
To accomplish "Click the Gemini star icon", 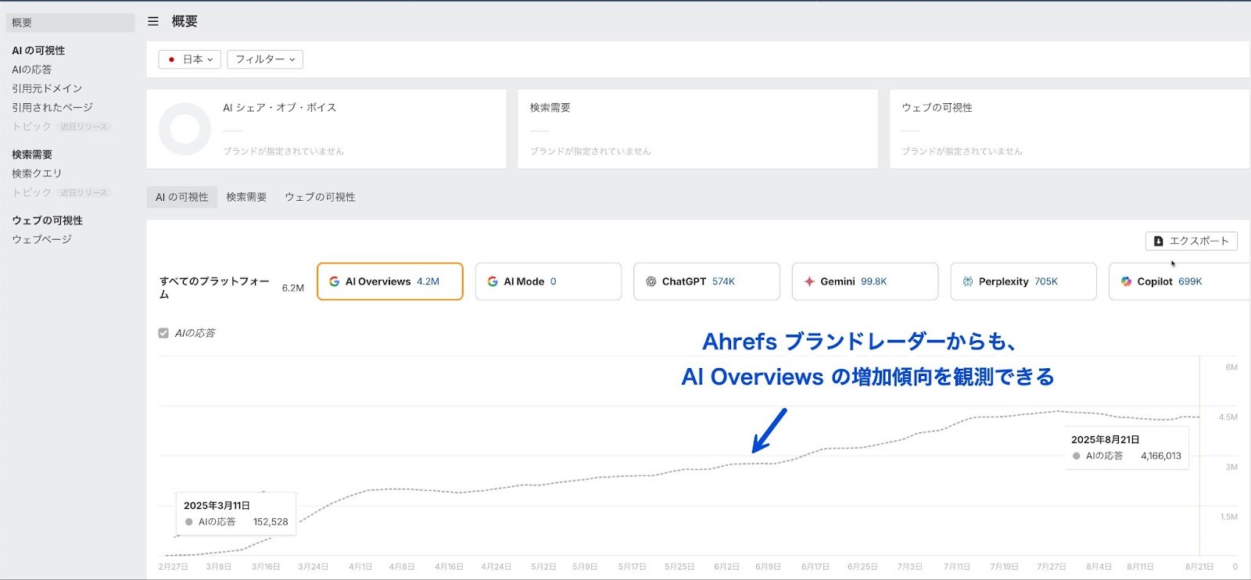I will pos(809,281).
